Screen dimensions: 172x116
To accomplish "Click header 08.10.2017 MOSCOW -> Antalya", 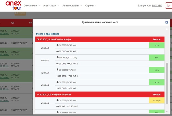I will point(54,40).
